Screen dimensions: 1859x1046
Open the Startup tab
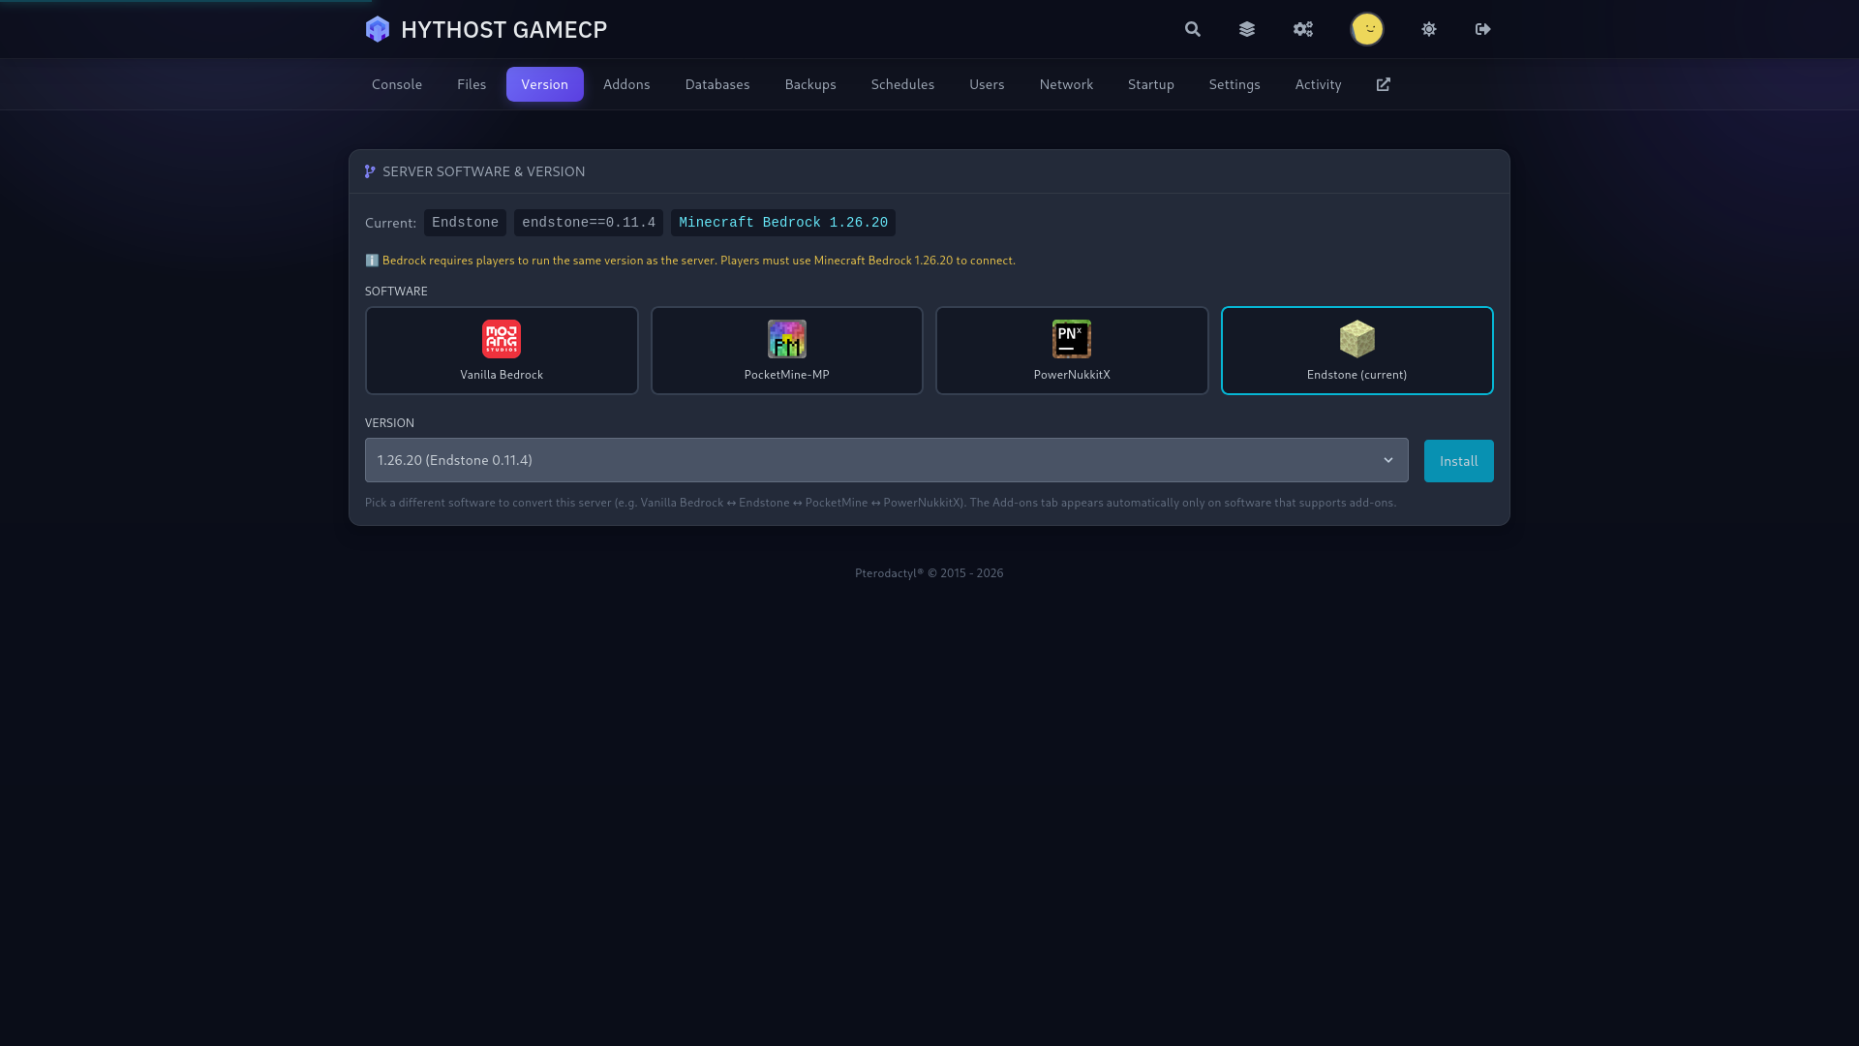pos(1151,84)
